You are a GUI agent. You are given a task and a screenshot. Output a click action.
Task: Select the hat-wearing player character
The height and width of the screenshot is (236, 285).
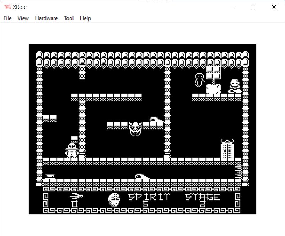[x=71, y=150]
